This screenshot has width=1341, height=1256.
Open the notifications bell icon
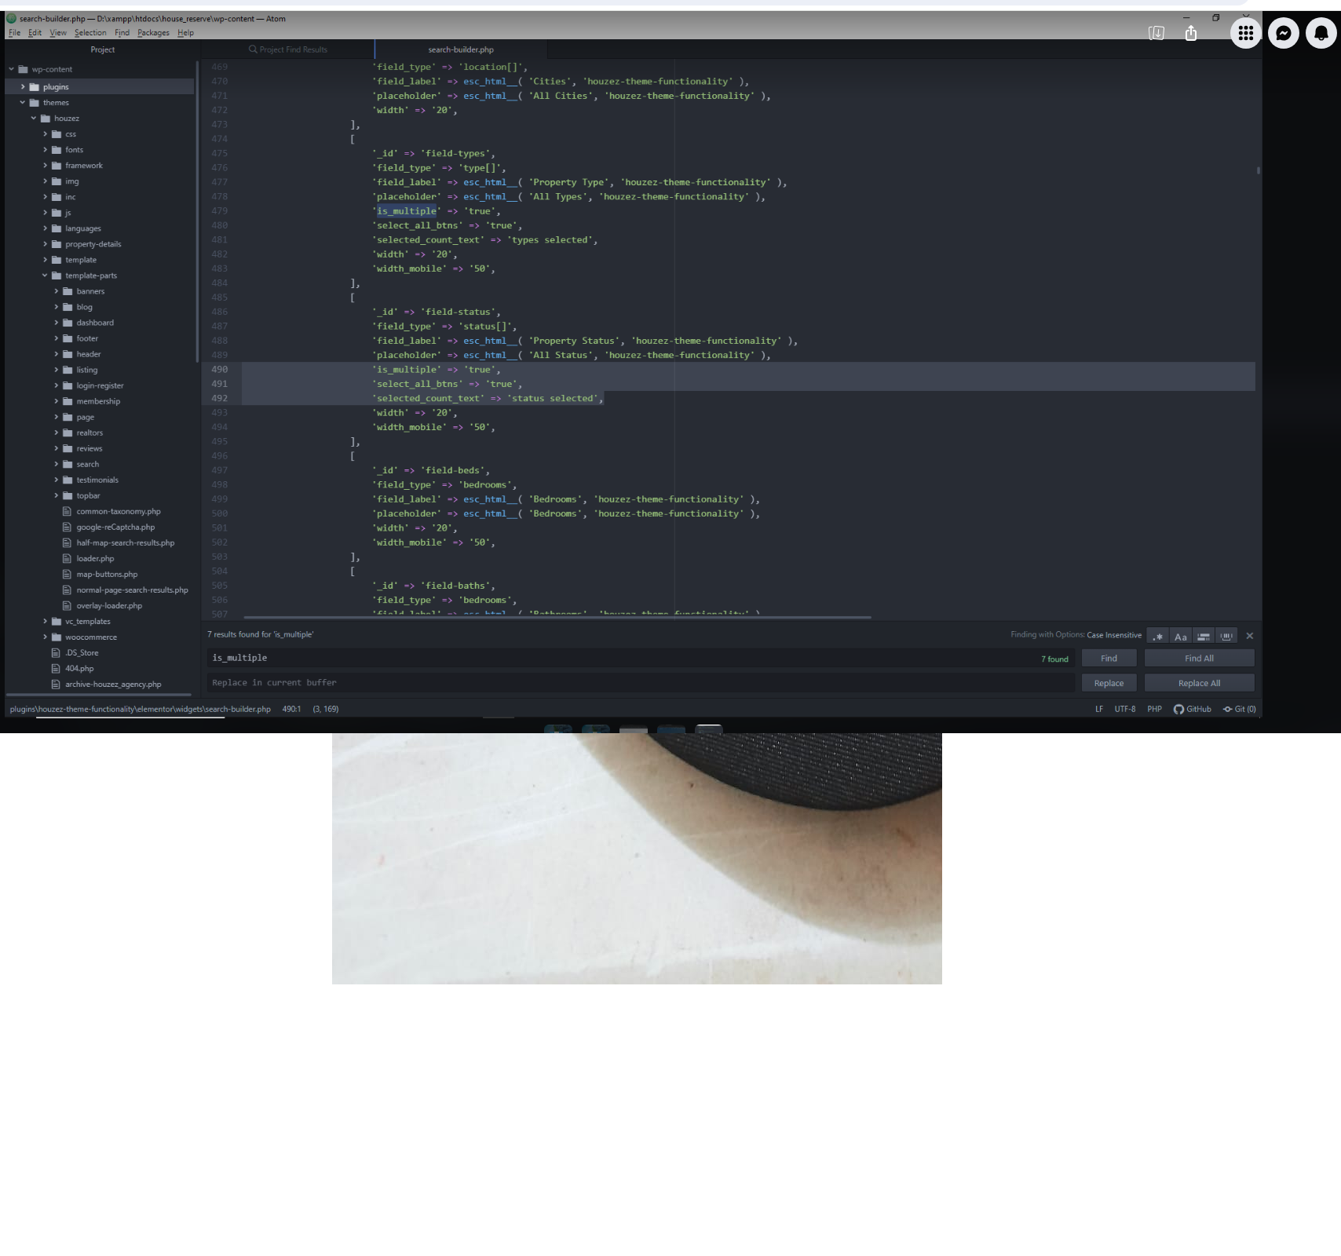pos(1321,33)
